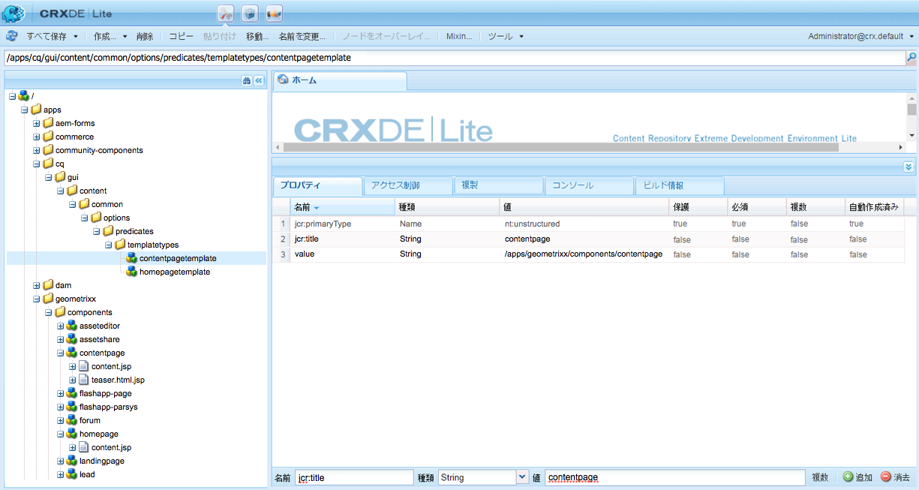Select the asseteditor component node

[100, 326]
